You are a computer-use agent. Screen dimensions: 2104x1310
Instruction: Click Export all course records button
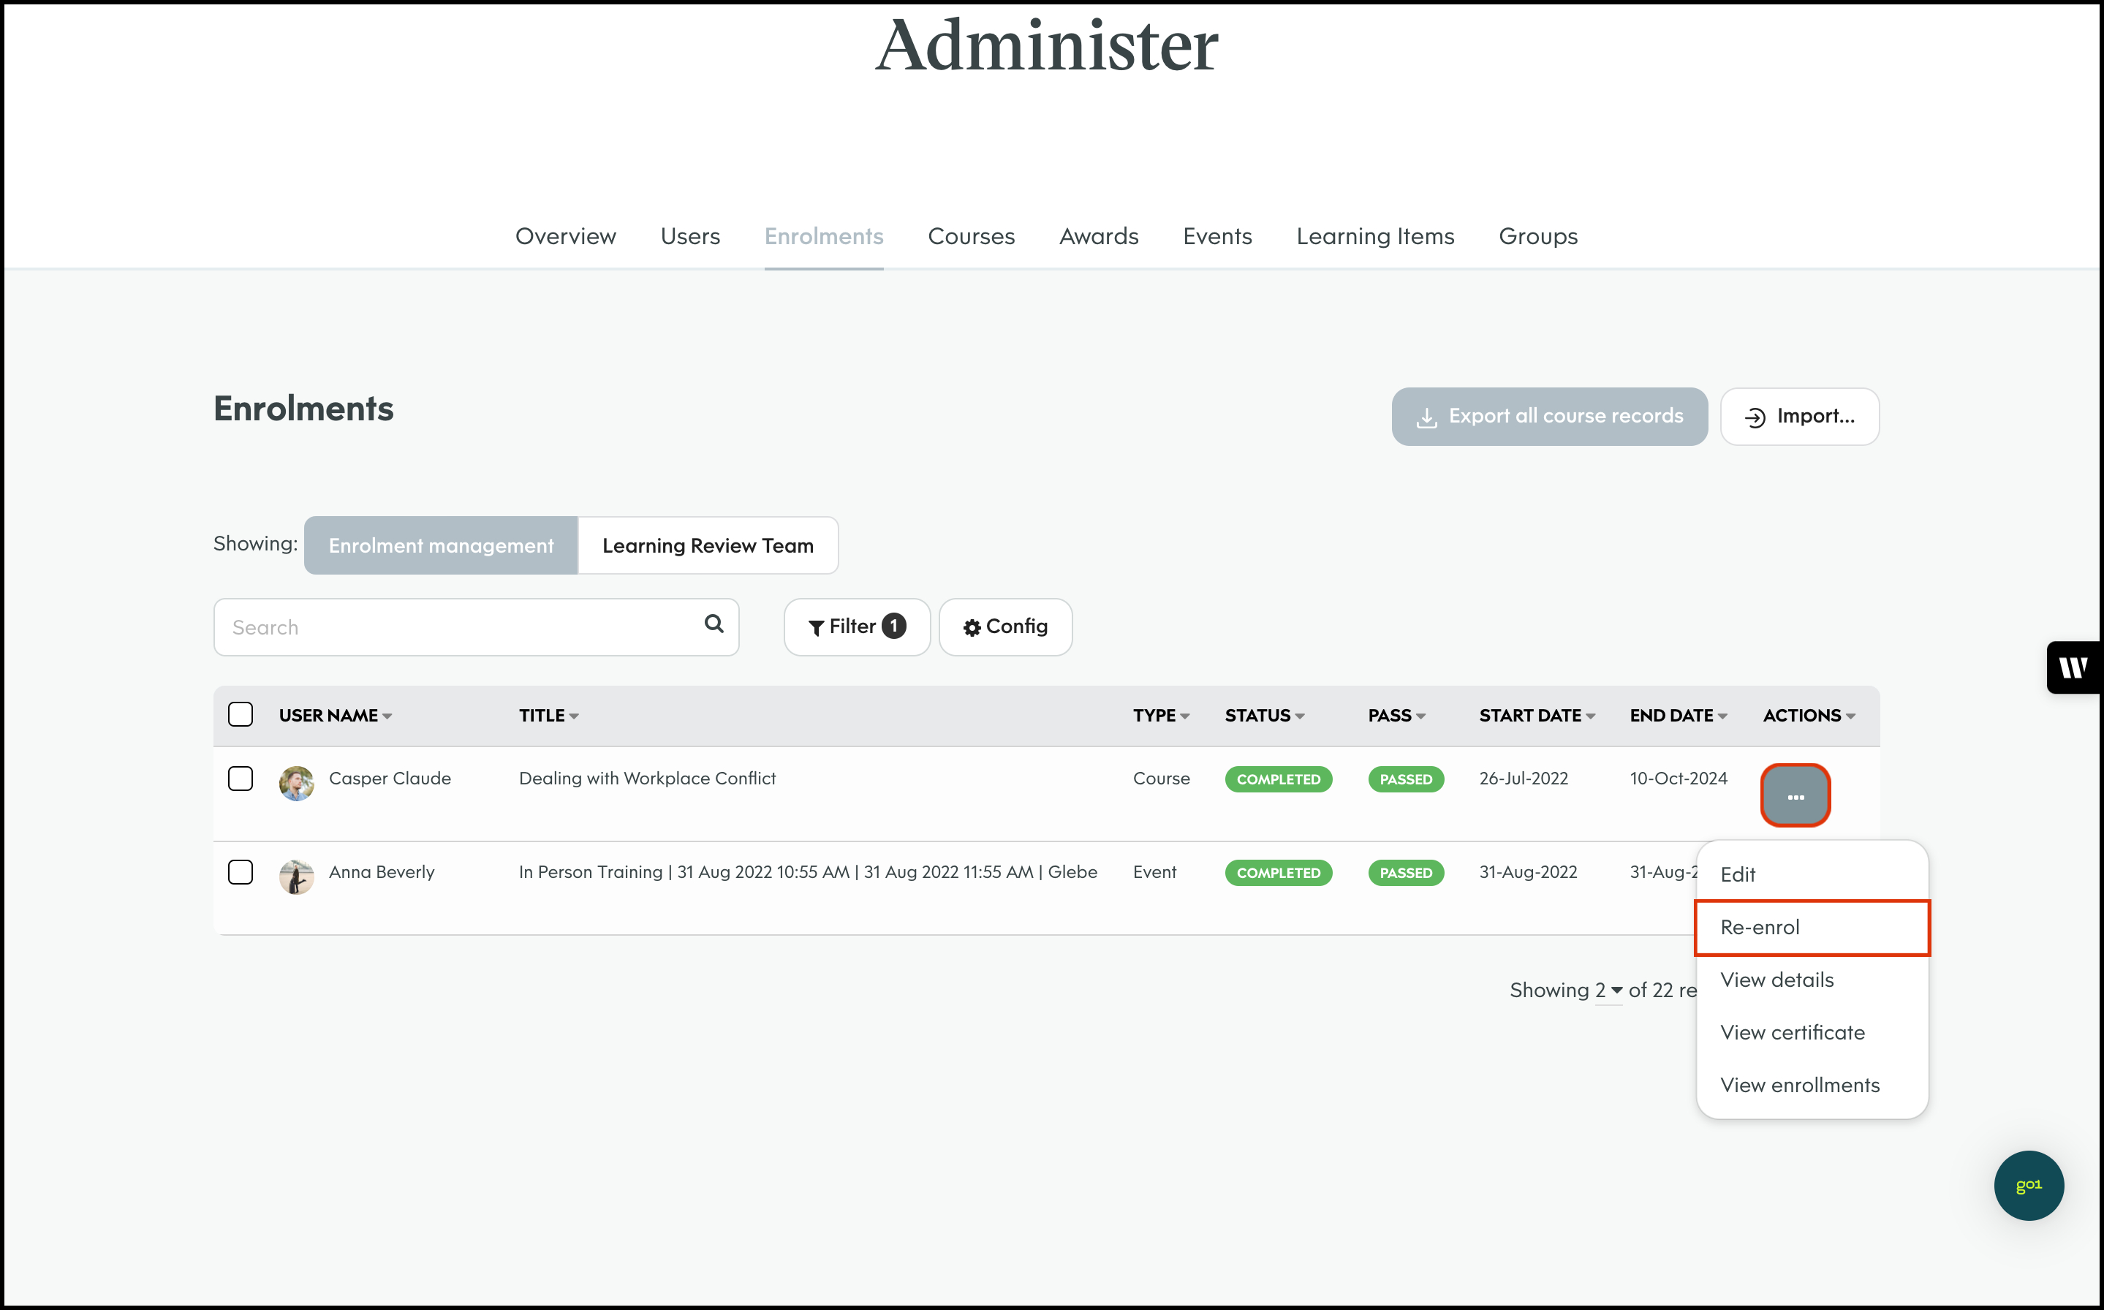click(1549, 417)
